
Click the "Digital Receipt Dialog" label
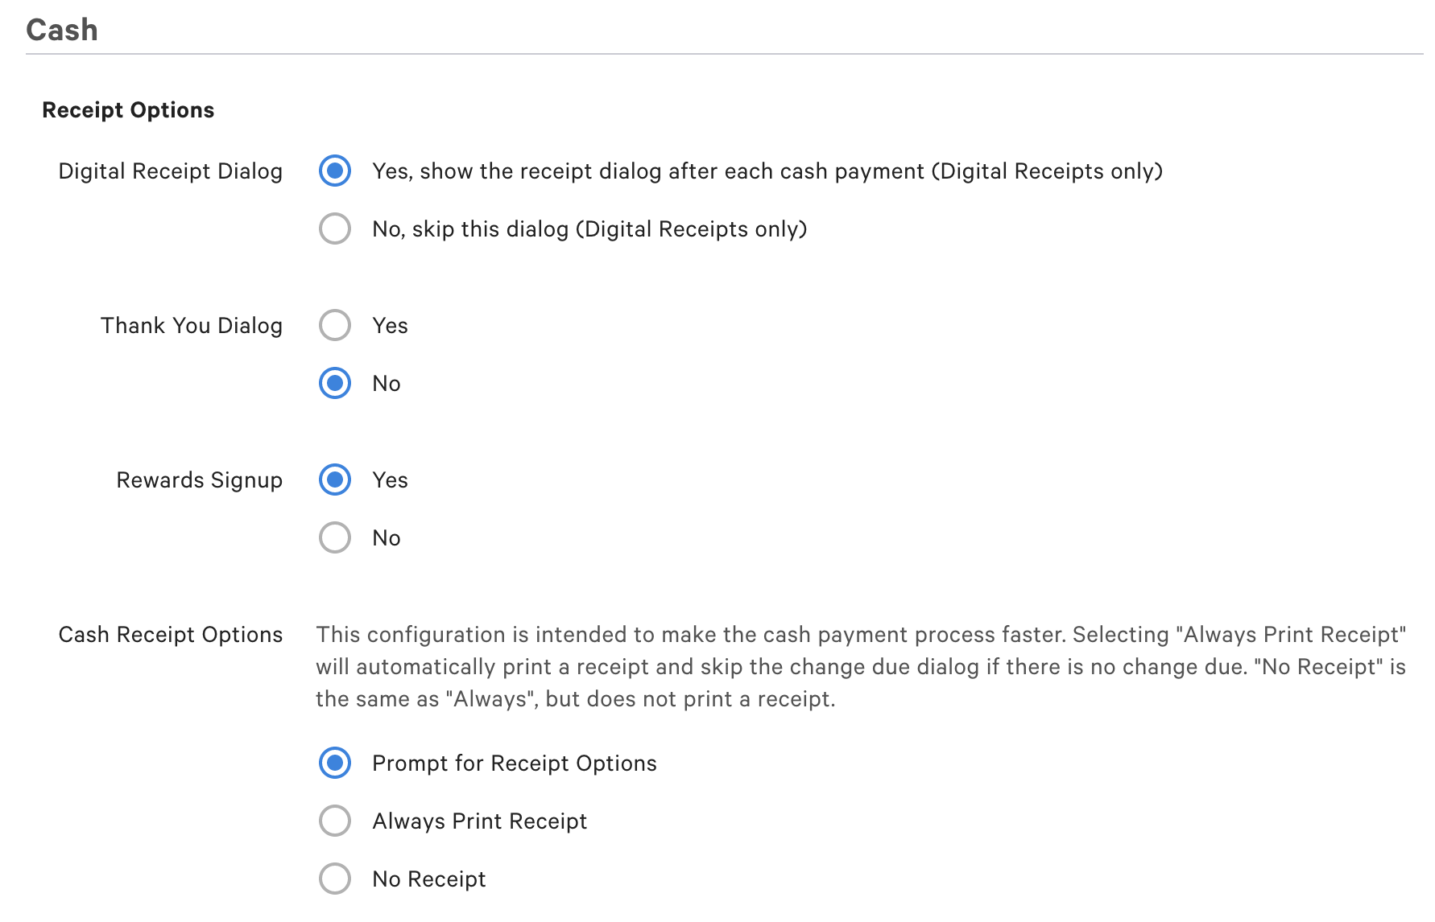click(x=170, y=171)
